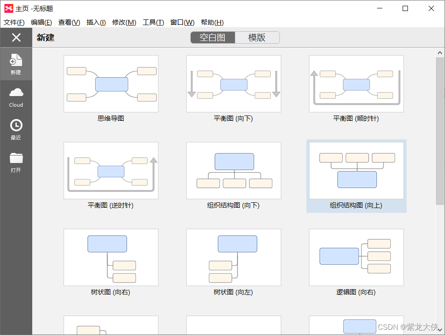This screenshot has height=335, width=445.
Task: Click the 平衡图 (顺时针) label text
Action: [356, 119]
